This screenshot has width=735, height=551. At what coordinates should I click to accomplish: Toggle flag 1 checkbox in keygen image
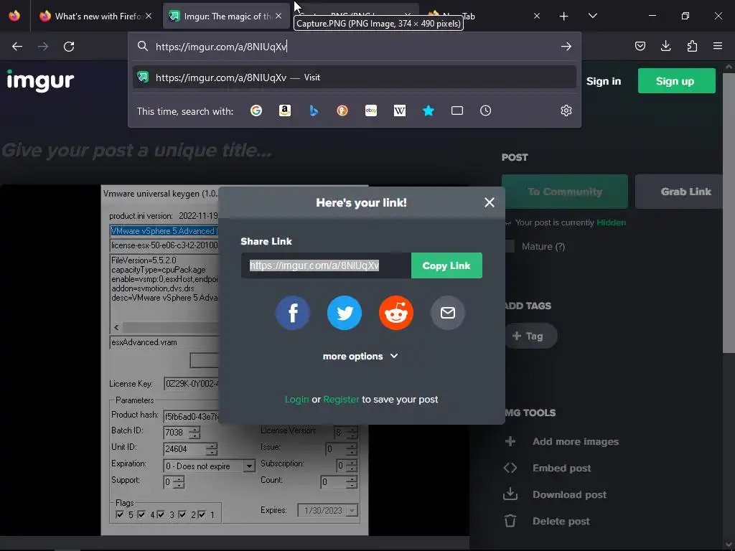click(x=202, y=514)
